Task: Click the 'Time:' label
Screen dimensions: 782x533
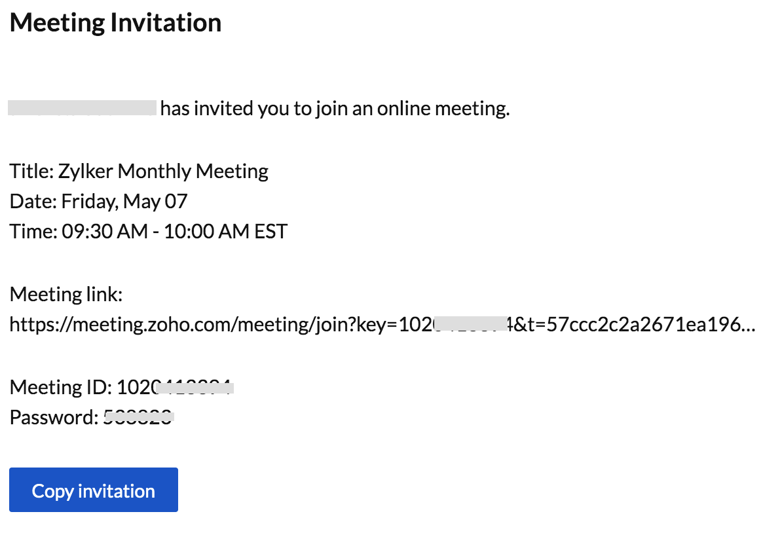Action: click(x=33, y=231)
